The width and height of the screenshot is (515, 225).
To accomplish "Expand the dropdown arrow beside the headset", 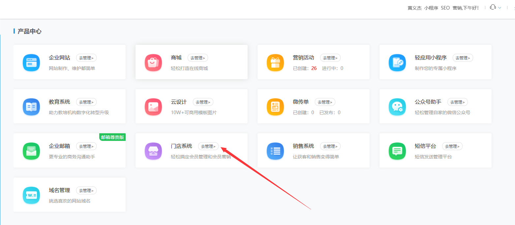I will [500, 8].
